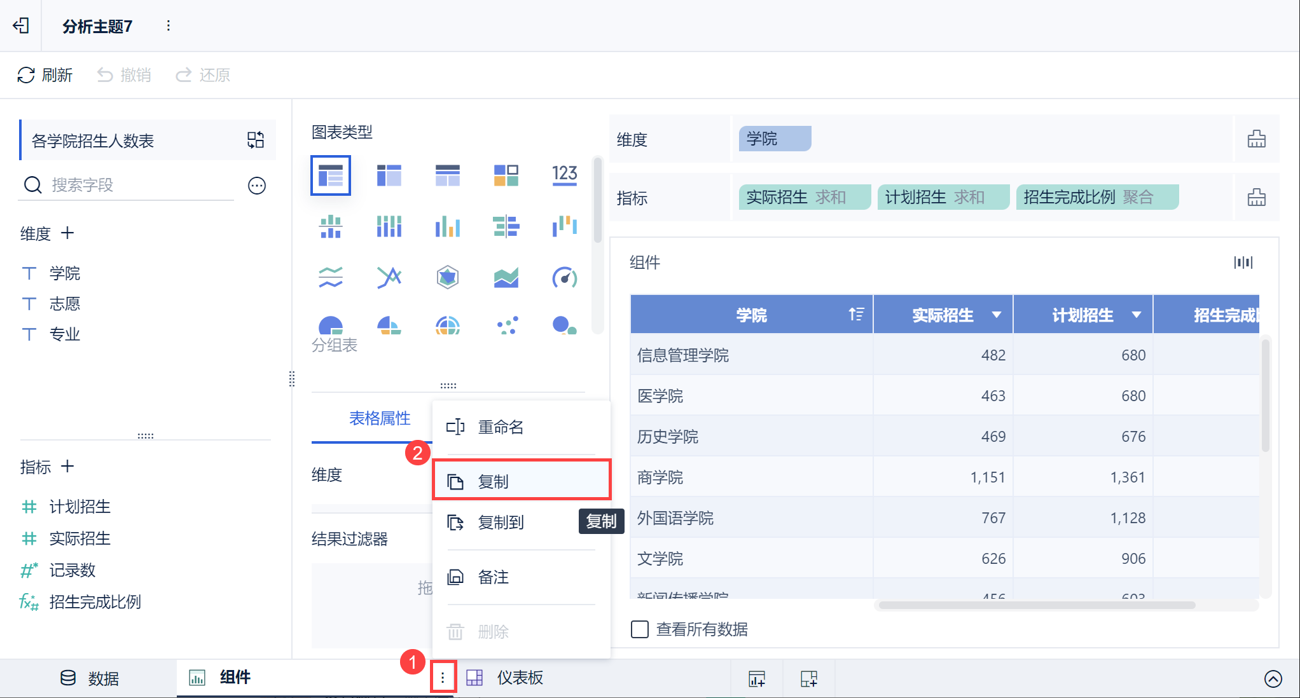The width and height of the screenshot is (1300, 698).
Task: Click the field options ellipsis next to search
Action: pyautogui.click(x=257, y=186)
